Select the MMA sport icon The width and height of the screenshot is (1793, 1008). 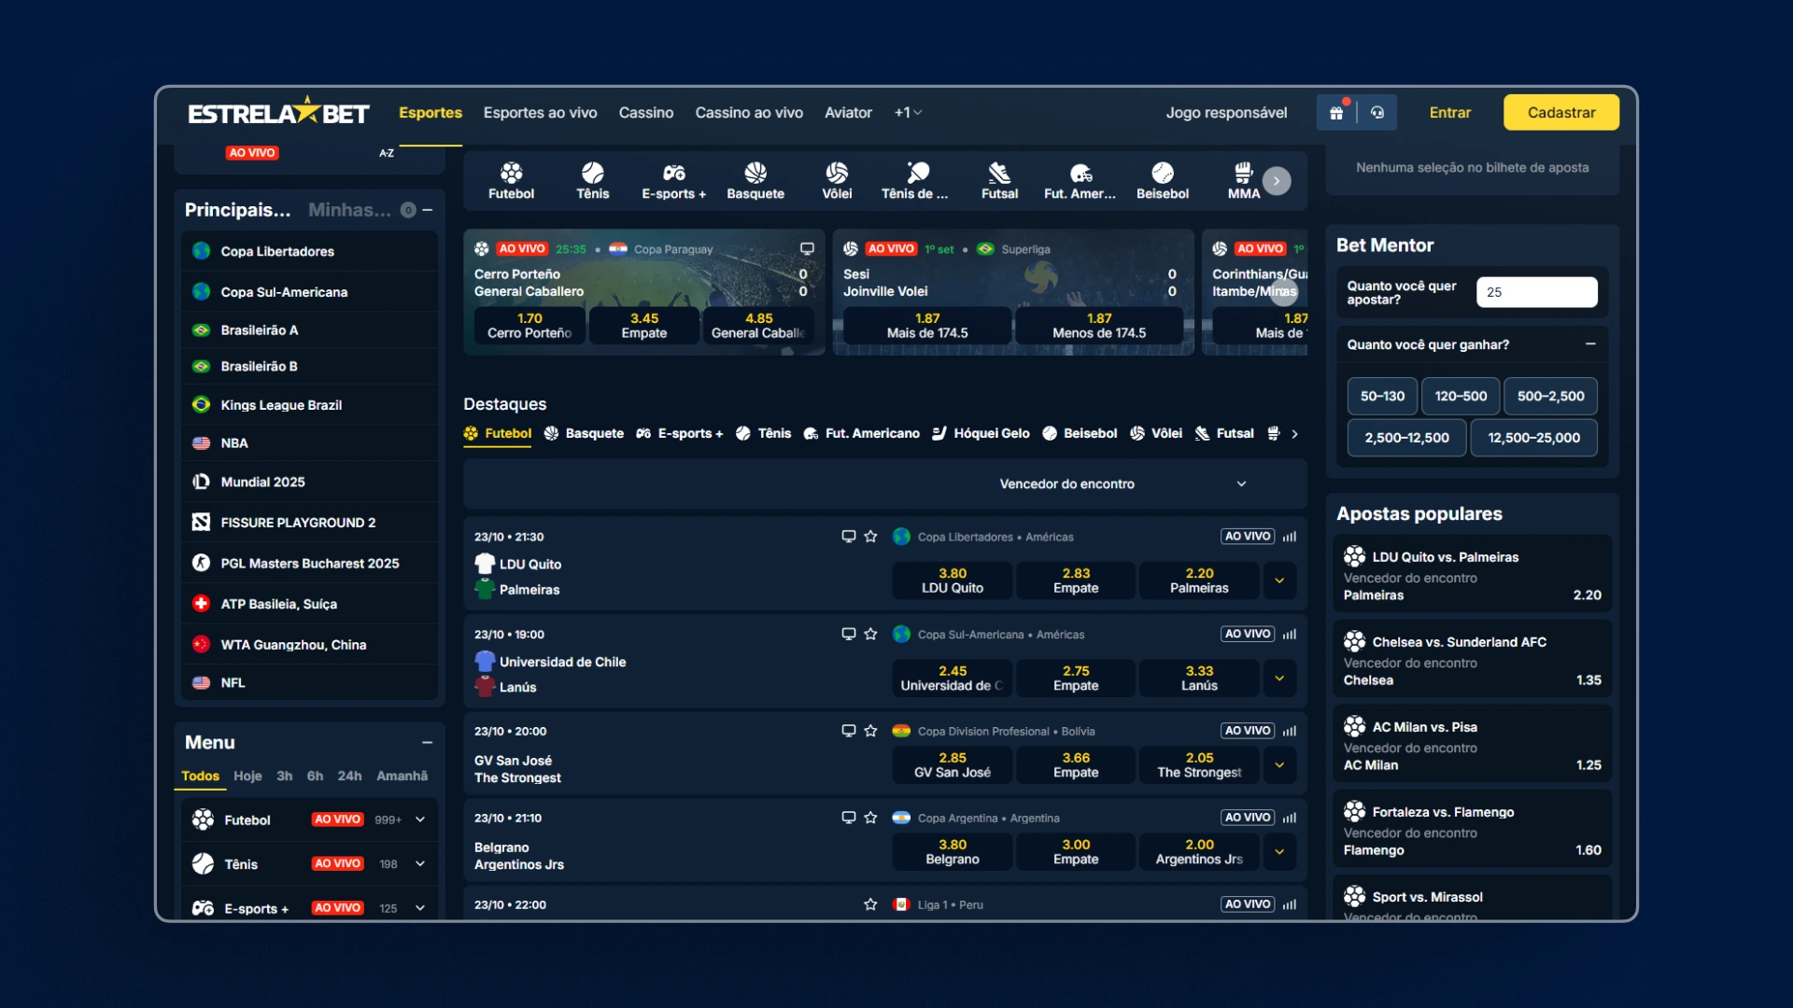click(1243, 180)
